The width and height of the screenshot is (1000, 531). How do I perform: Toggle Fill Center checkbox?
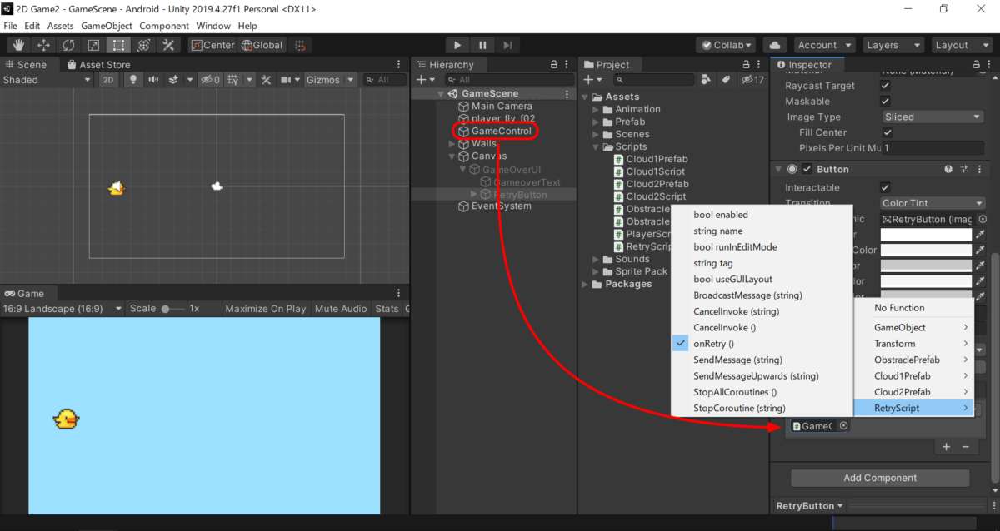[x=888, y=132]
